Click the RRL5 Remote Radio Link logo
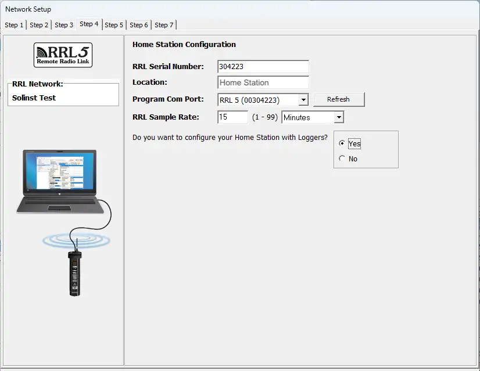Screen dimensions: 480x371 (x=63, y=55)
